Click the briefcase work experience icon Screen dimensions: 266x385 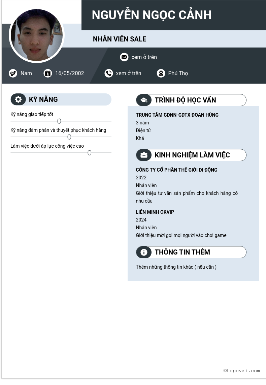coord(144,155)
